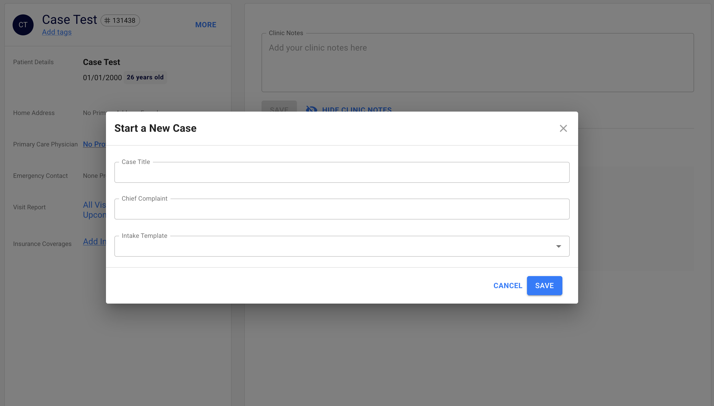
Task: Expand Intake Template via the arrow icon
Action: pos(558,246)
